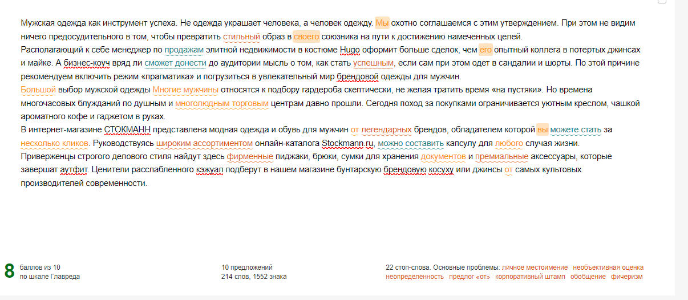Open the 'необъективная оценка' problem category
The height and width of the screenshot is (300, 688).
pyautogui.click(x=608, y=267)
